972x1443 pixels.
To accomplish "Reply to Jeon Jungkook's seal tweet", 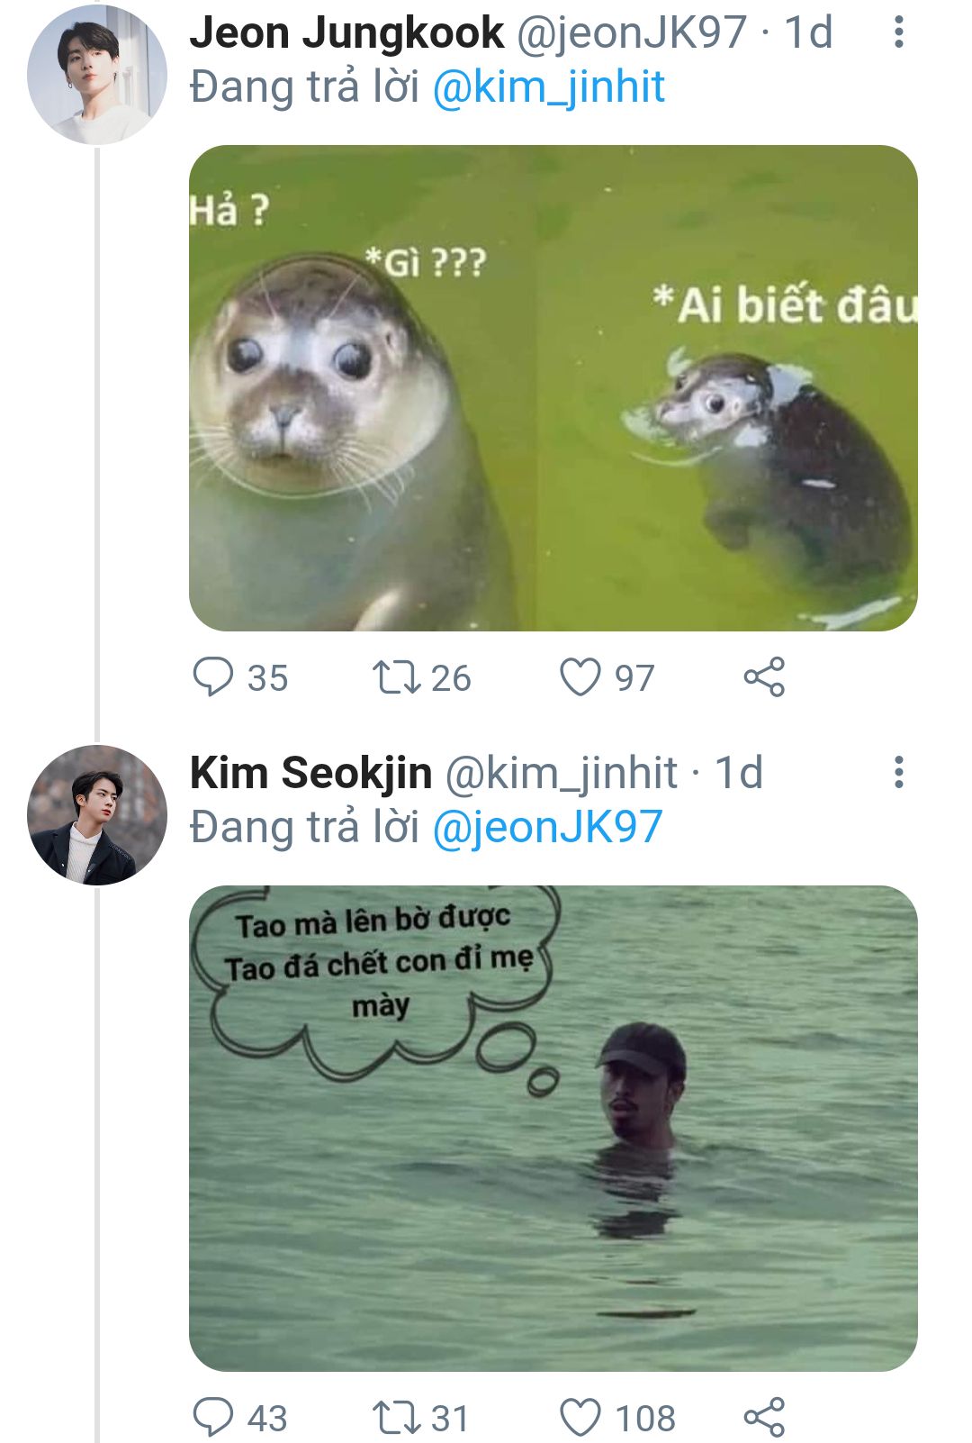I will click(213, 677).
